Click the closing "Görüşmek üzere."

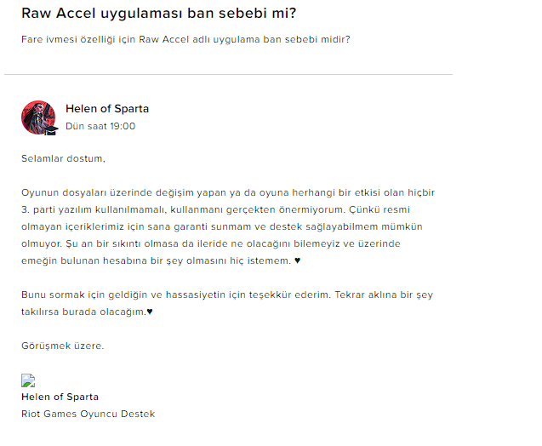point(62,346)
